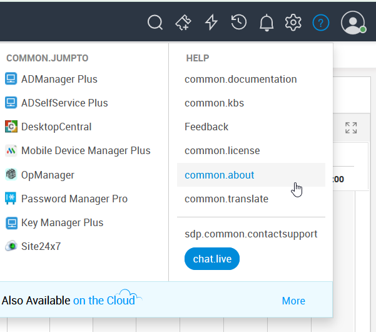This screenshot has width=376, height=332.
Task: Open the settings gear icon
Action: [x=293, y=23]
